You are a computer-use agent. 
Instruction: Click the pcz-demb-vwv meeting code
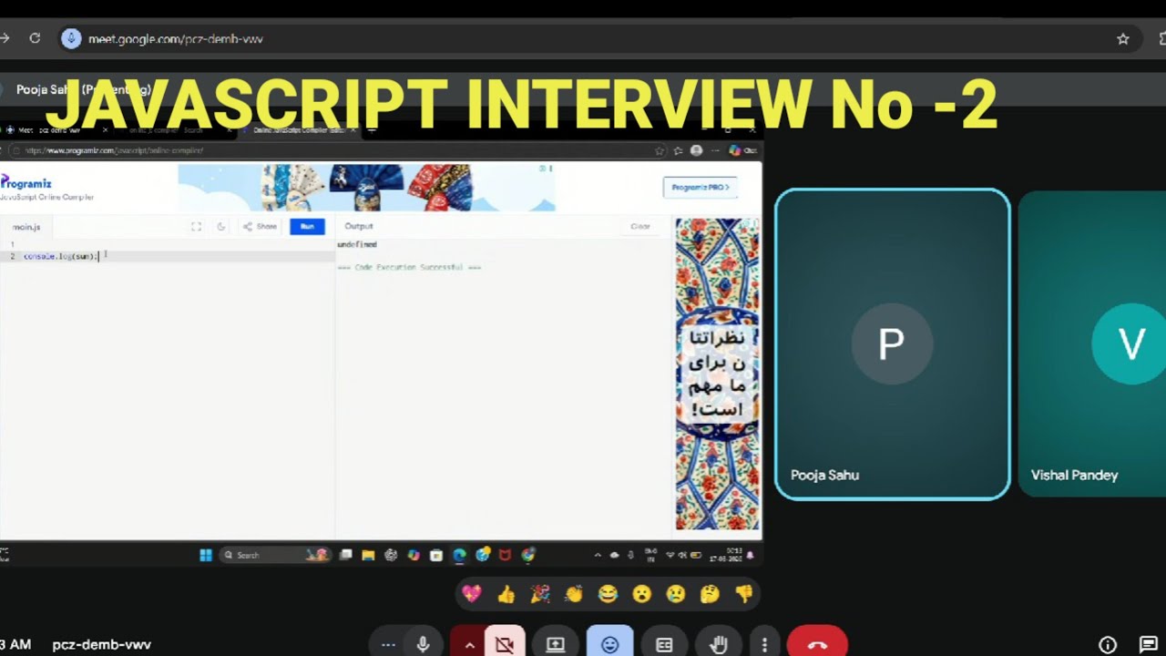click(102, 644)
